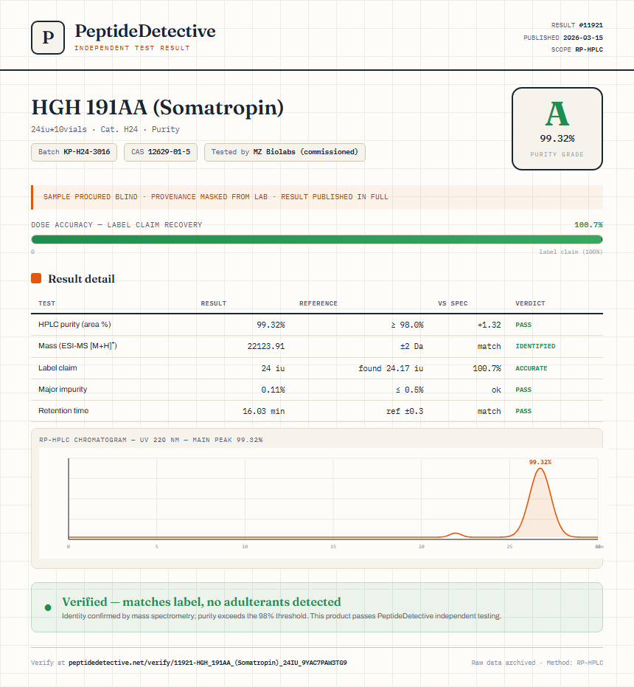
Task: Click the 22123.91 mass result value
Action: pos(266,346)
